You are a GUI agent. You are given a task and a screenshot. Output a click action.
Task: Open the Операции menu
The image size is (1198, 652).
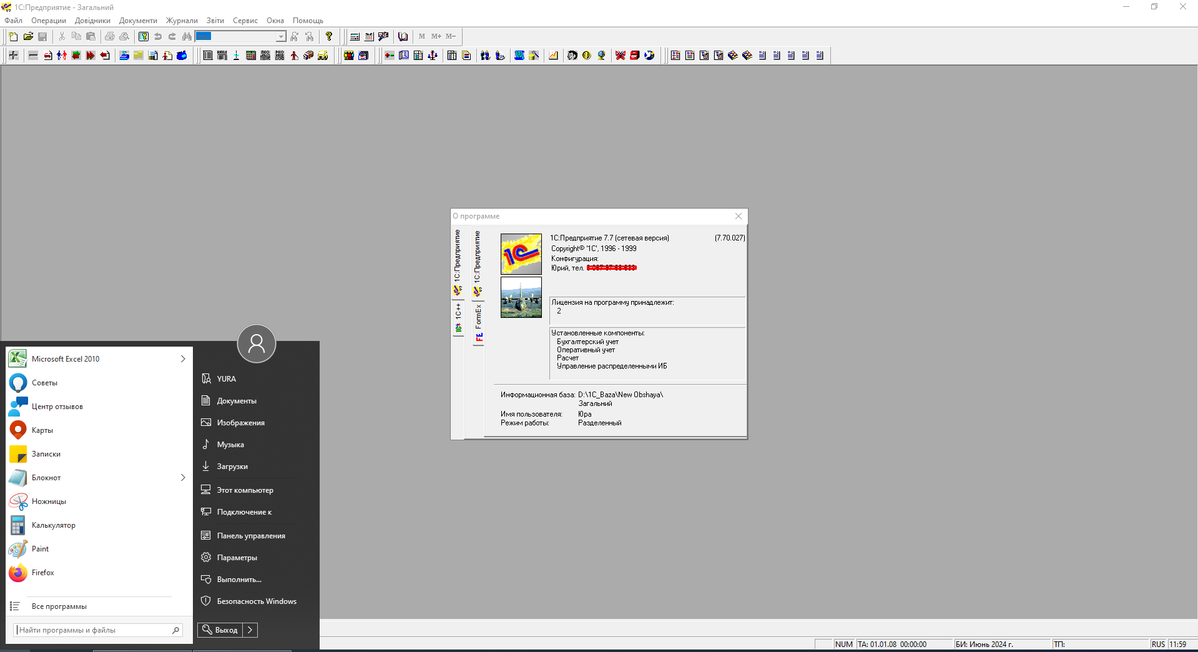point(49,21)
